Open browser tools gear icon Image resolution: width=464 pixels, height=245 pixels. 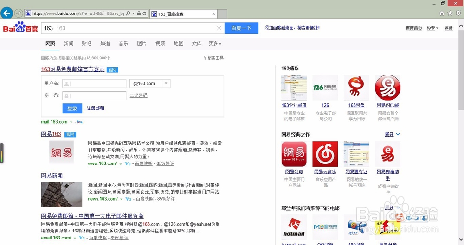coord(458,13)
